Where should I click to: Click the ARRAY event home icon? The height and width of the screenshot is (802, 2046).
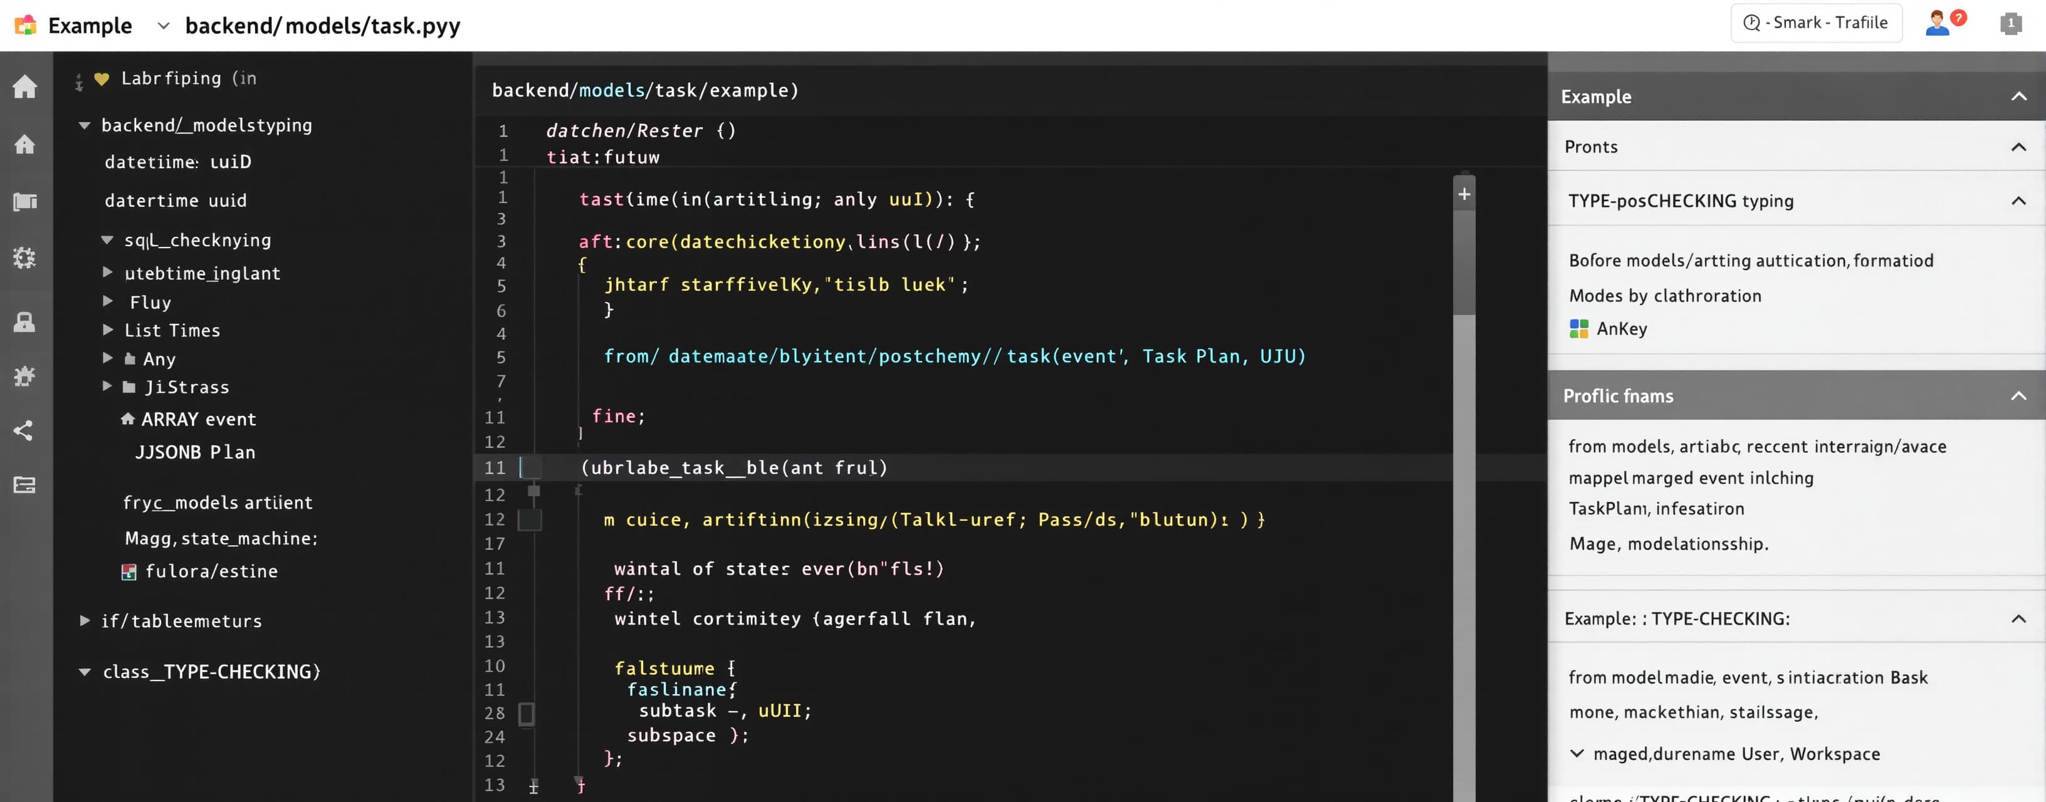[128, 419]
